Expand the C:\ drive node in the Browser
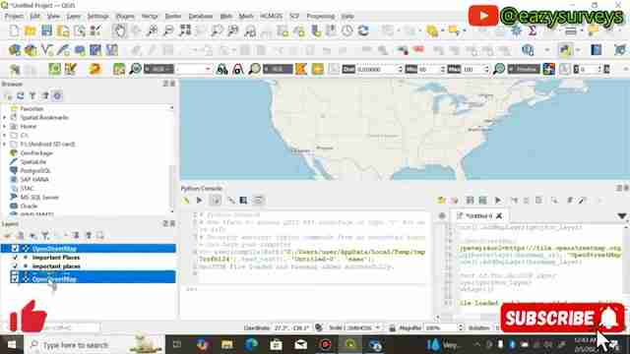Viewport: 630px width, 354px height. point(5,136)
